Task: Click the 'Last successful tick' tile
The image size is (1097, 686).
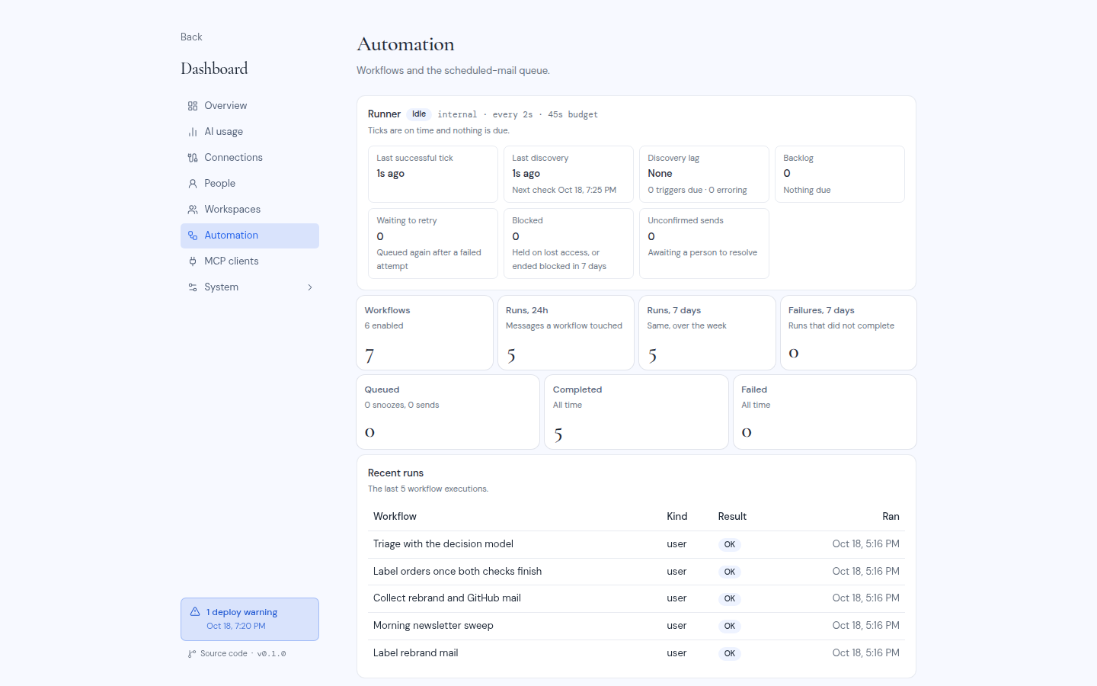Action: point(433,175)
